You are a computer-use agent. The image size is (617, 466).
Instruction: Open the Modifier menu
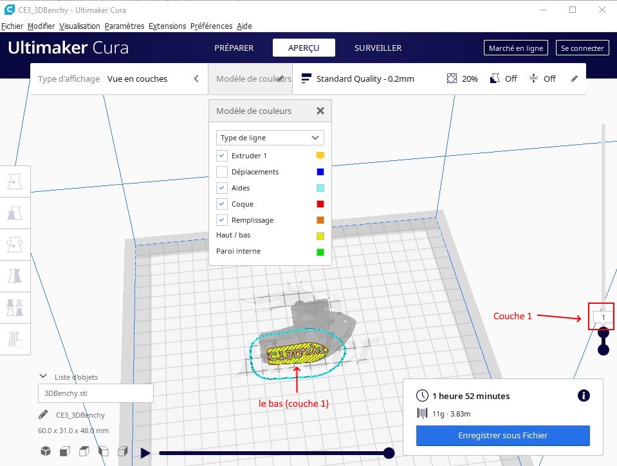tap(41, 26)
